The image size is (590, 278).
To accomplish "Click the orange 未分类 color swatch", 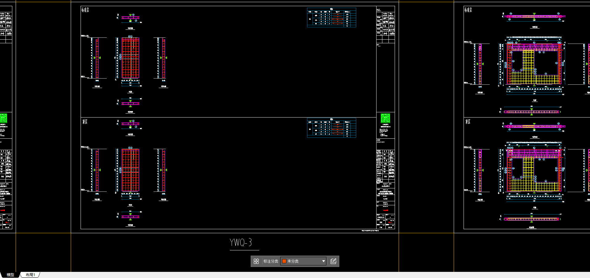I will pyautogui.click(x=284, y=261).
